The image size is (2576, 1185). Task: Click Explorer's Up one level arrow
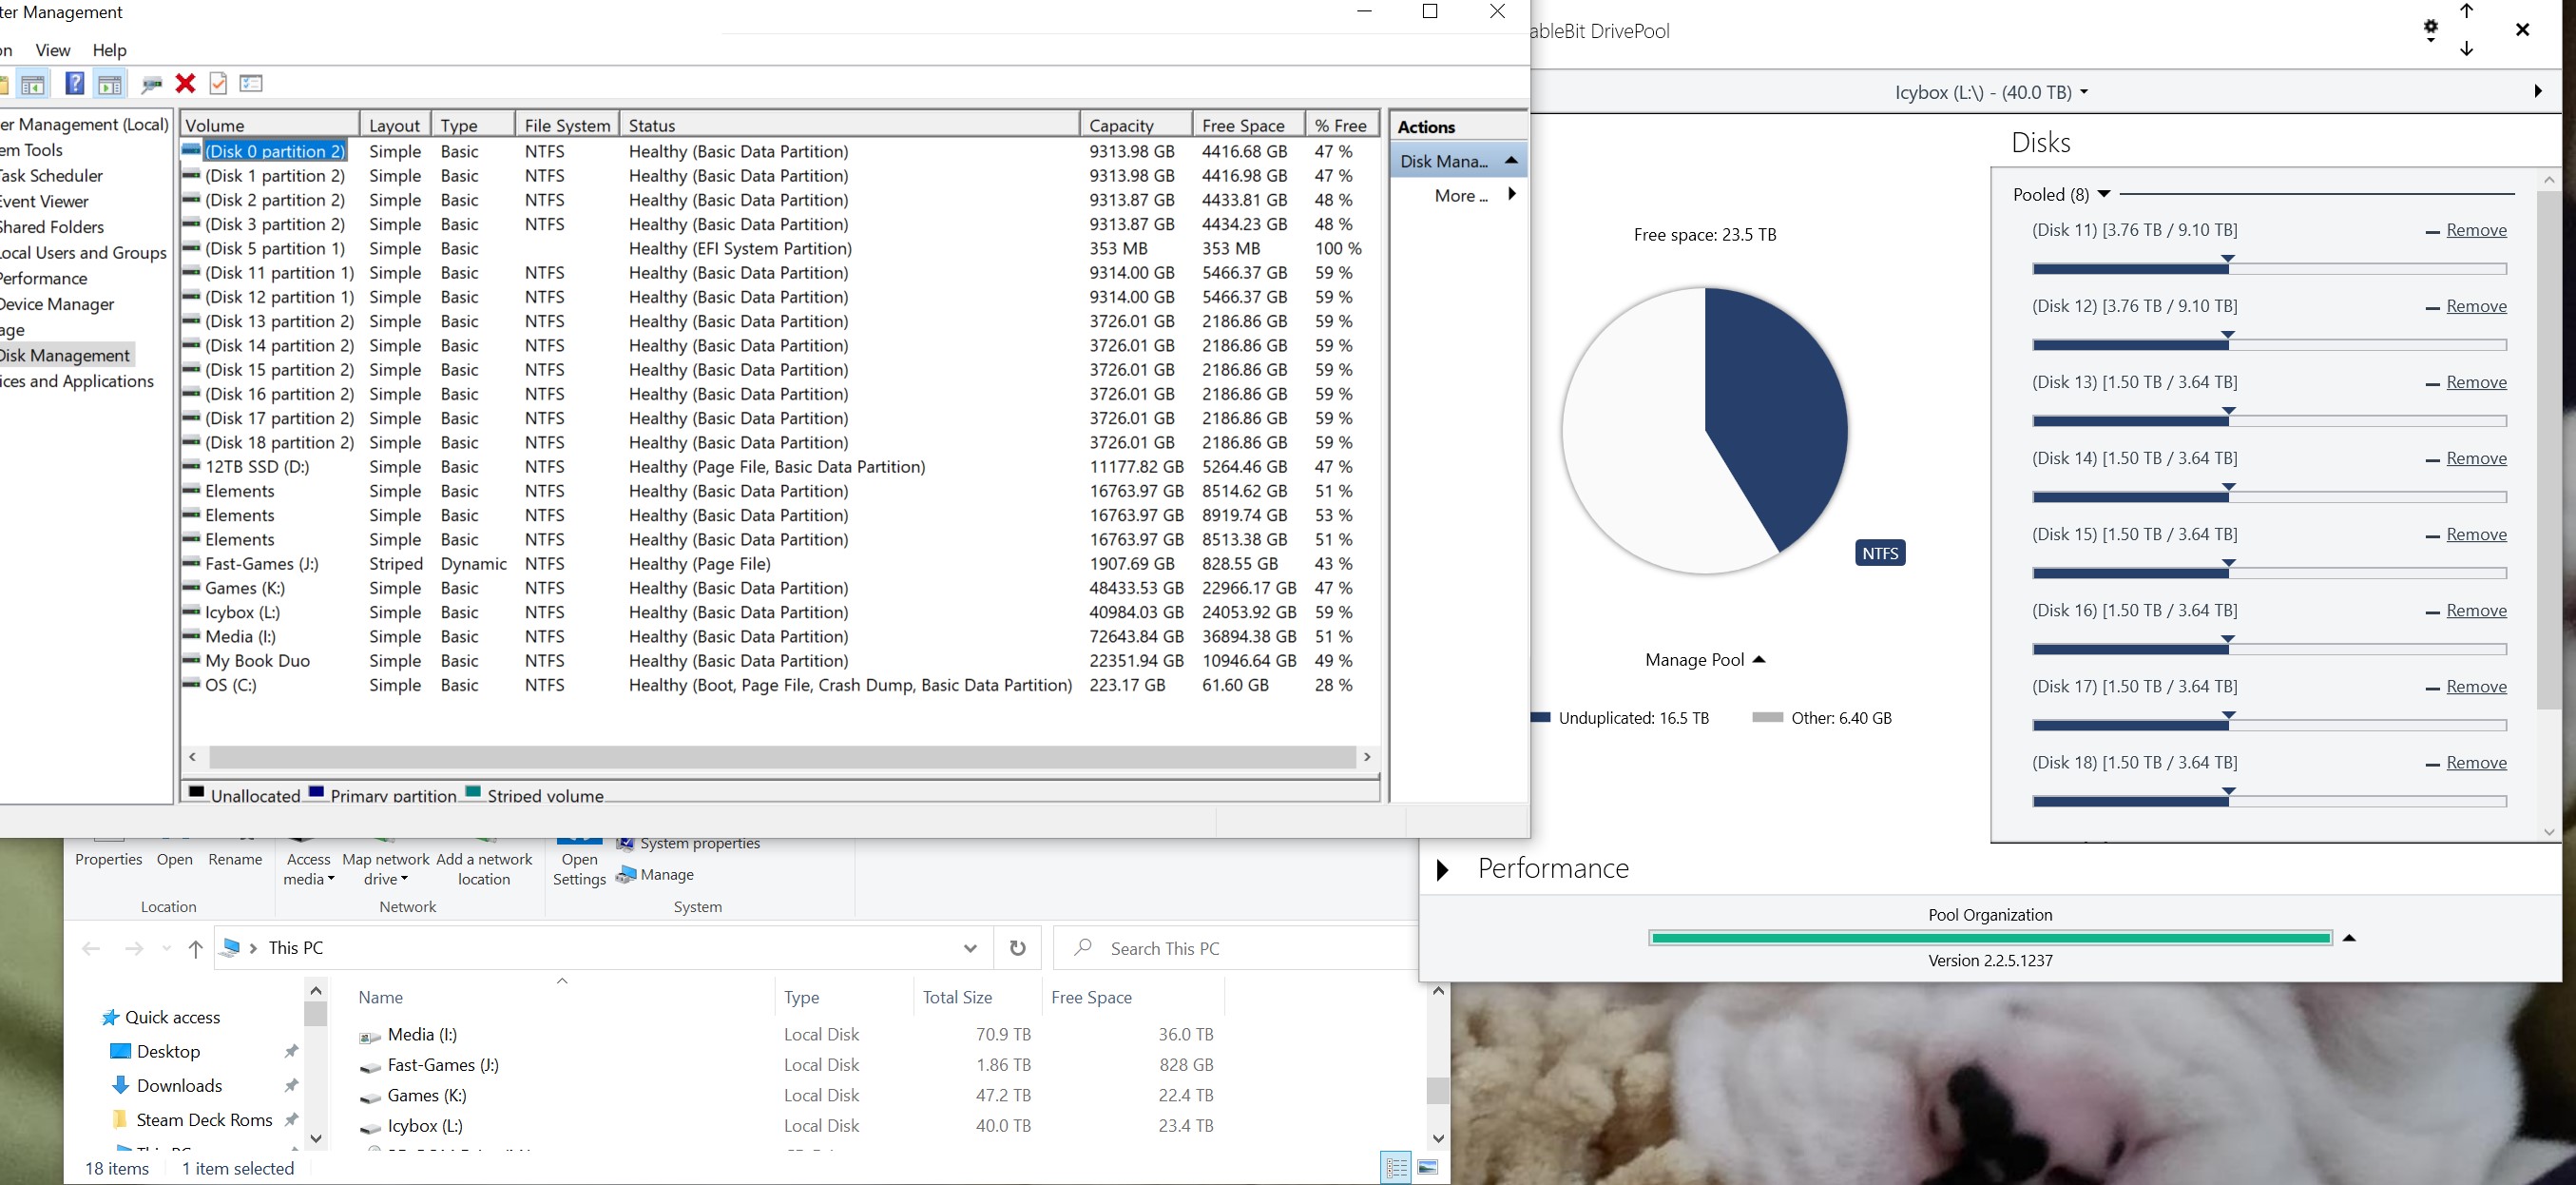(196, 948)
